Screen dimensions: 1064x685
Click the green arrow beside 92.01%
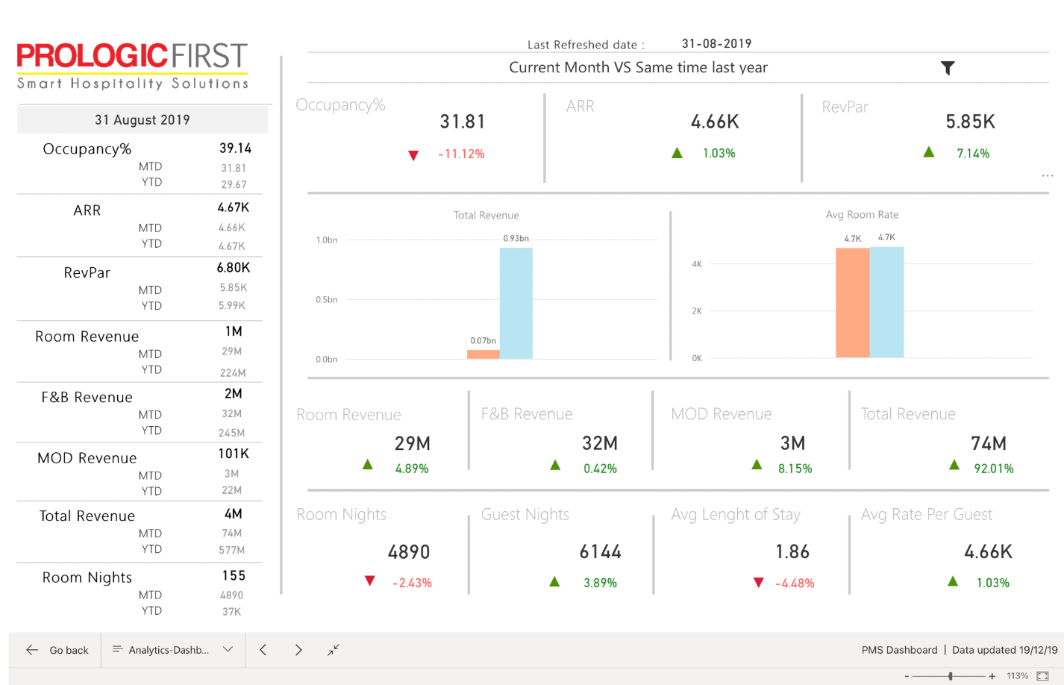[954, 465]
